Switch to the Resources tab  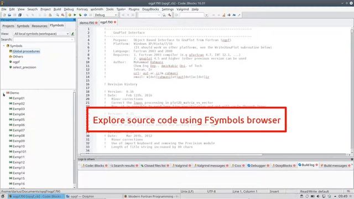coord(39,26)
